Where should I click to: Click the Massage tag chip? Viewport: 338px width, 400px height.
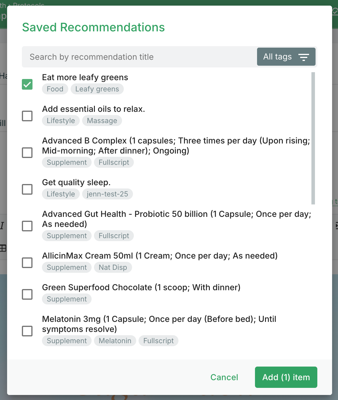tap(102, 121)
